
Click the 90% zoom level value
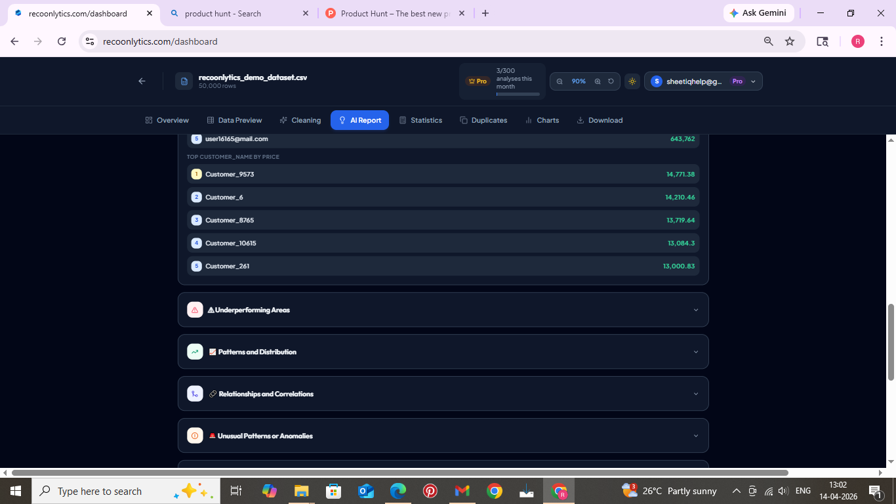(x=579, y=81)
